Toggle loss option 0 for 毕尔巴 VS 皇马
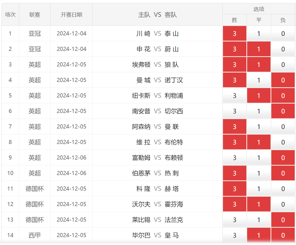Screen dimensions: 296x245 [283, 235]
